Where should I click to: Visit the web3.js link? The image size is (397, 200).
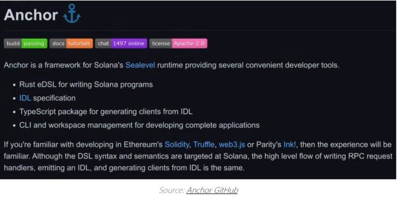pos(232,145)
